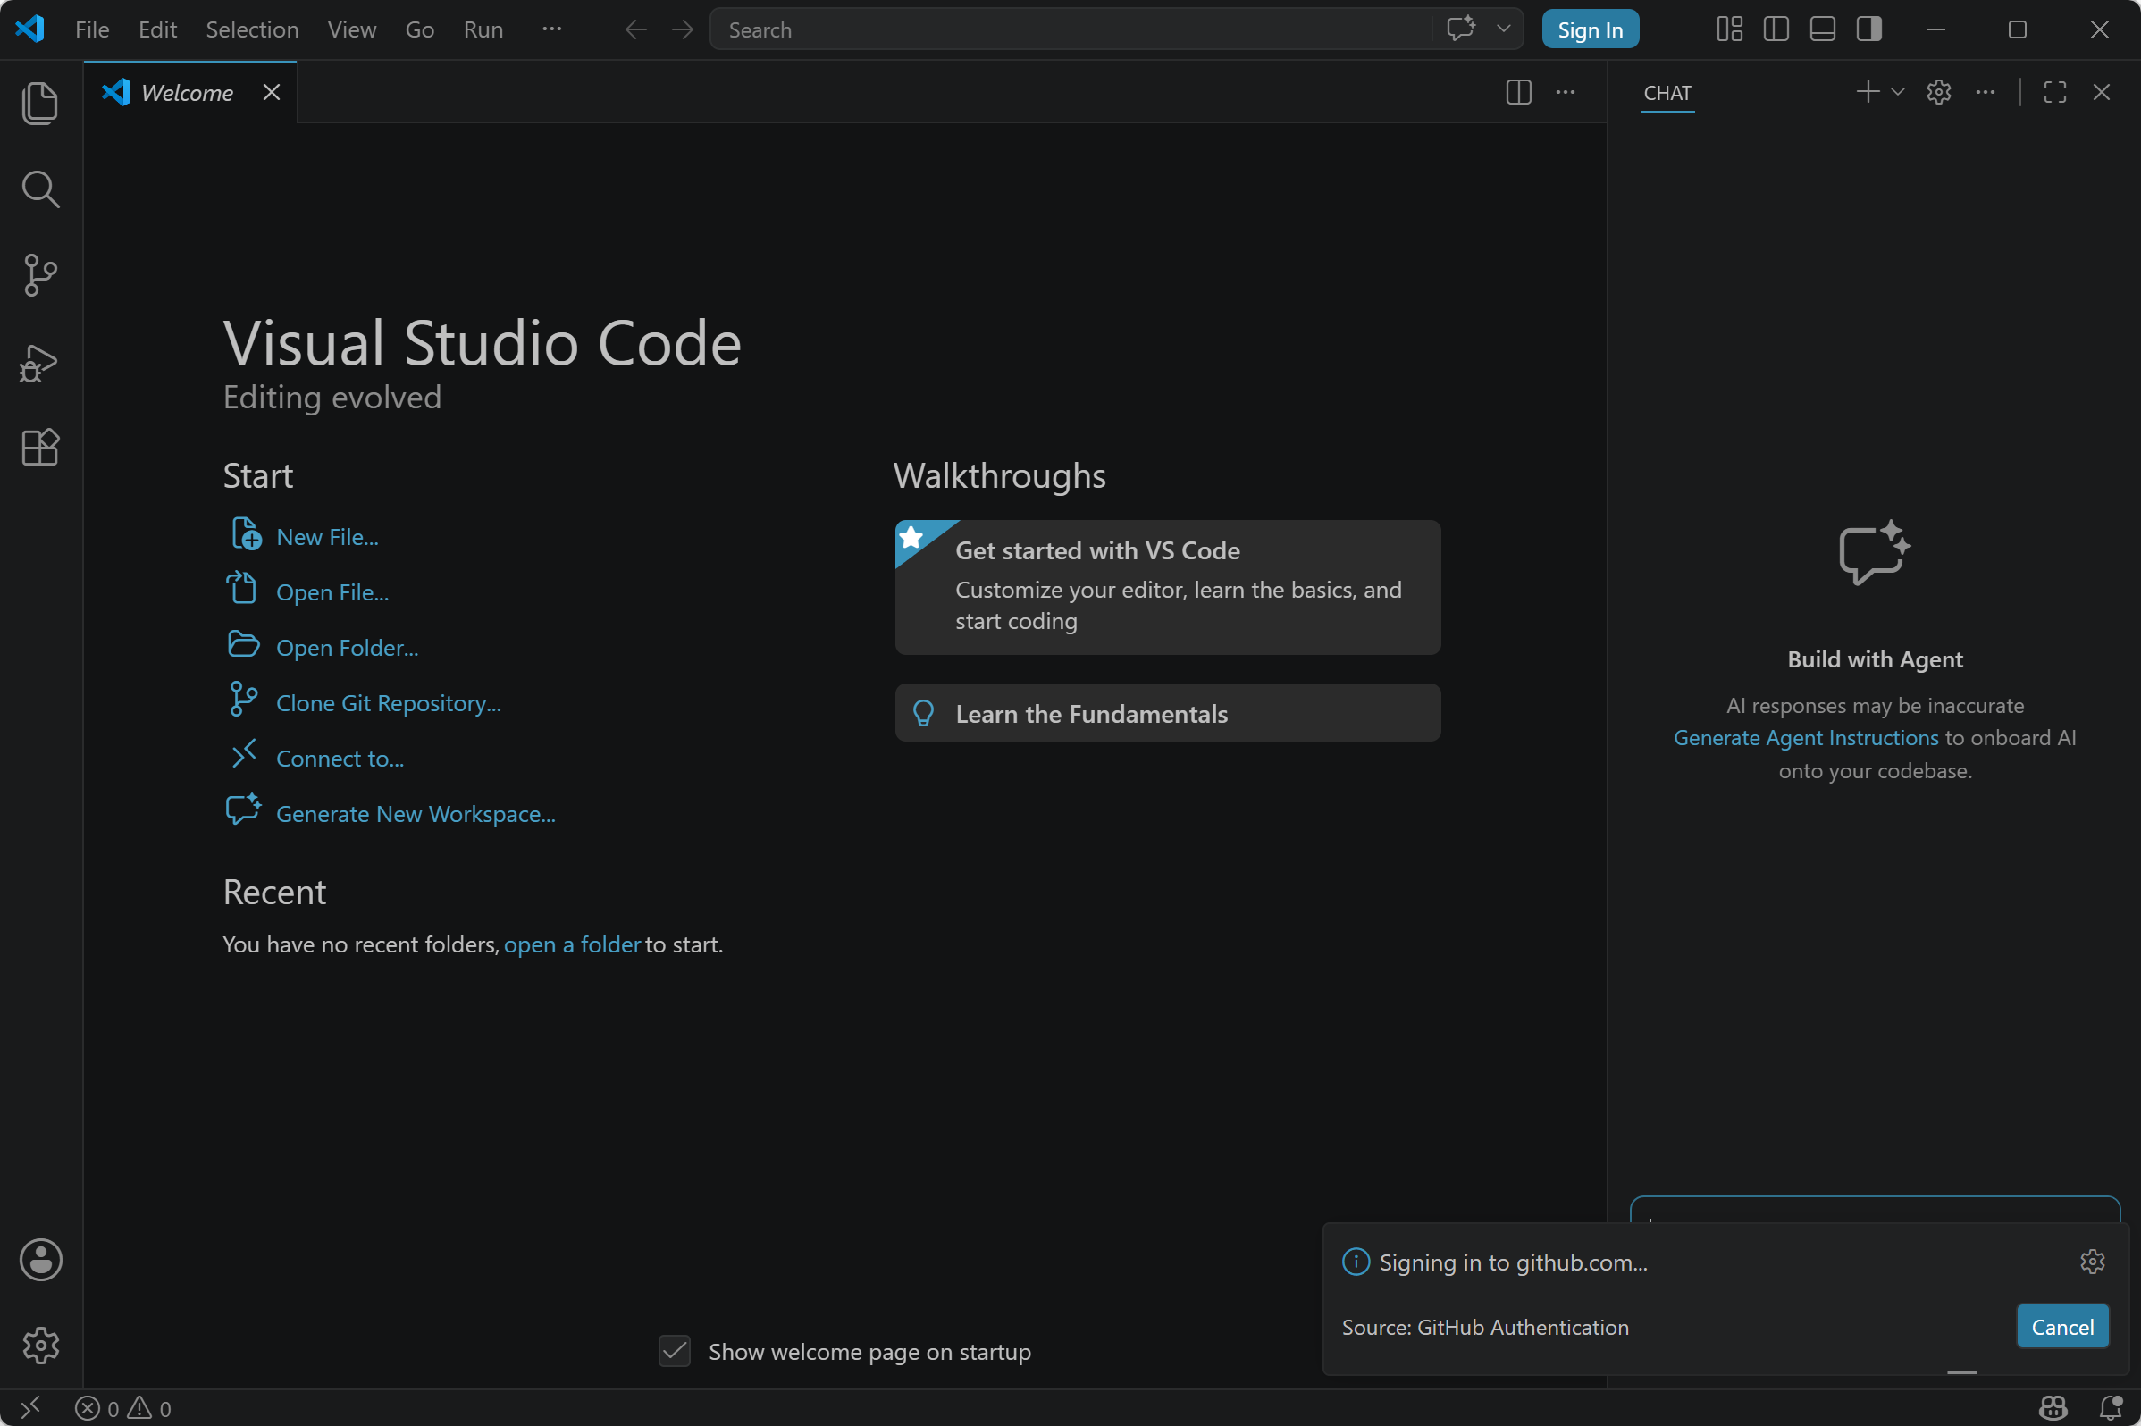Open the notification settings gear
Screen dimensions: 2141x1426
pyautogui.click(x=2092, y=1262)
